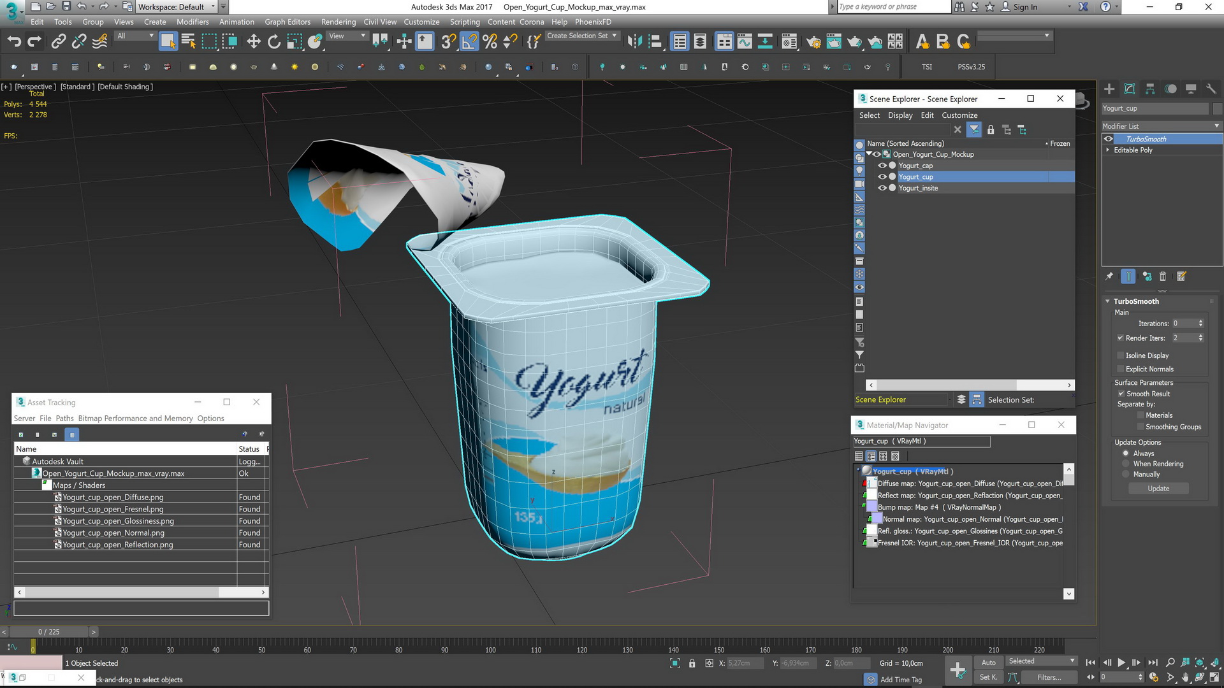Open the Display command panel tab
This screenshot has width=1224, height=688.
tap(1191, 89)
